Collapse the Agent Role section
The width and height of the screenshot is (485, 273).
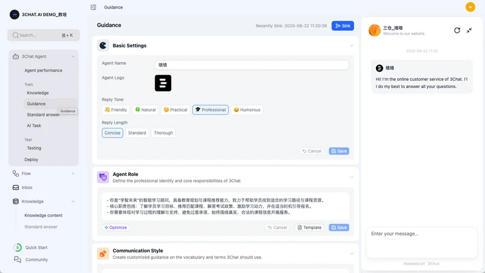coord(352,177)
